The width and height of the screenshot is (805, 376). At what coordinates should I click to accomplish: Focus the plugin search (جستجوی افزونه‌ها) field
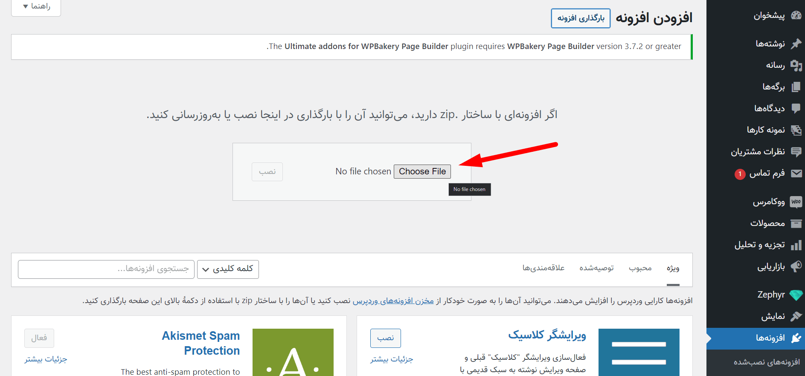(x=106, y=269)
